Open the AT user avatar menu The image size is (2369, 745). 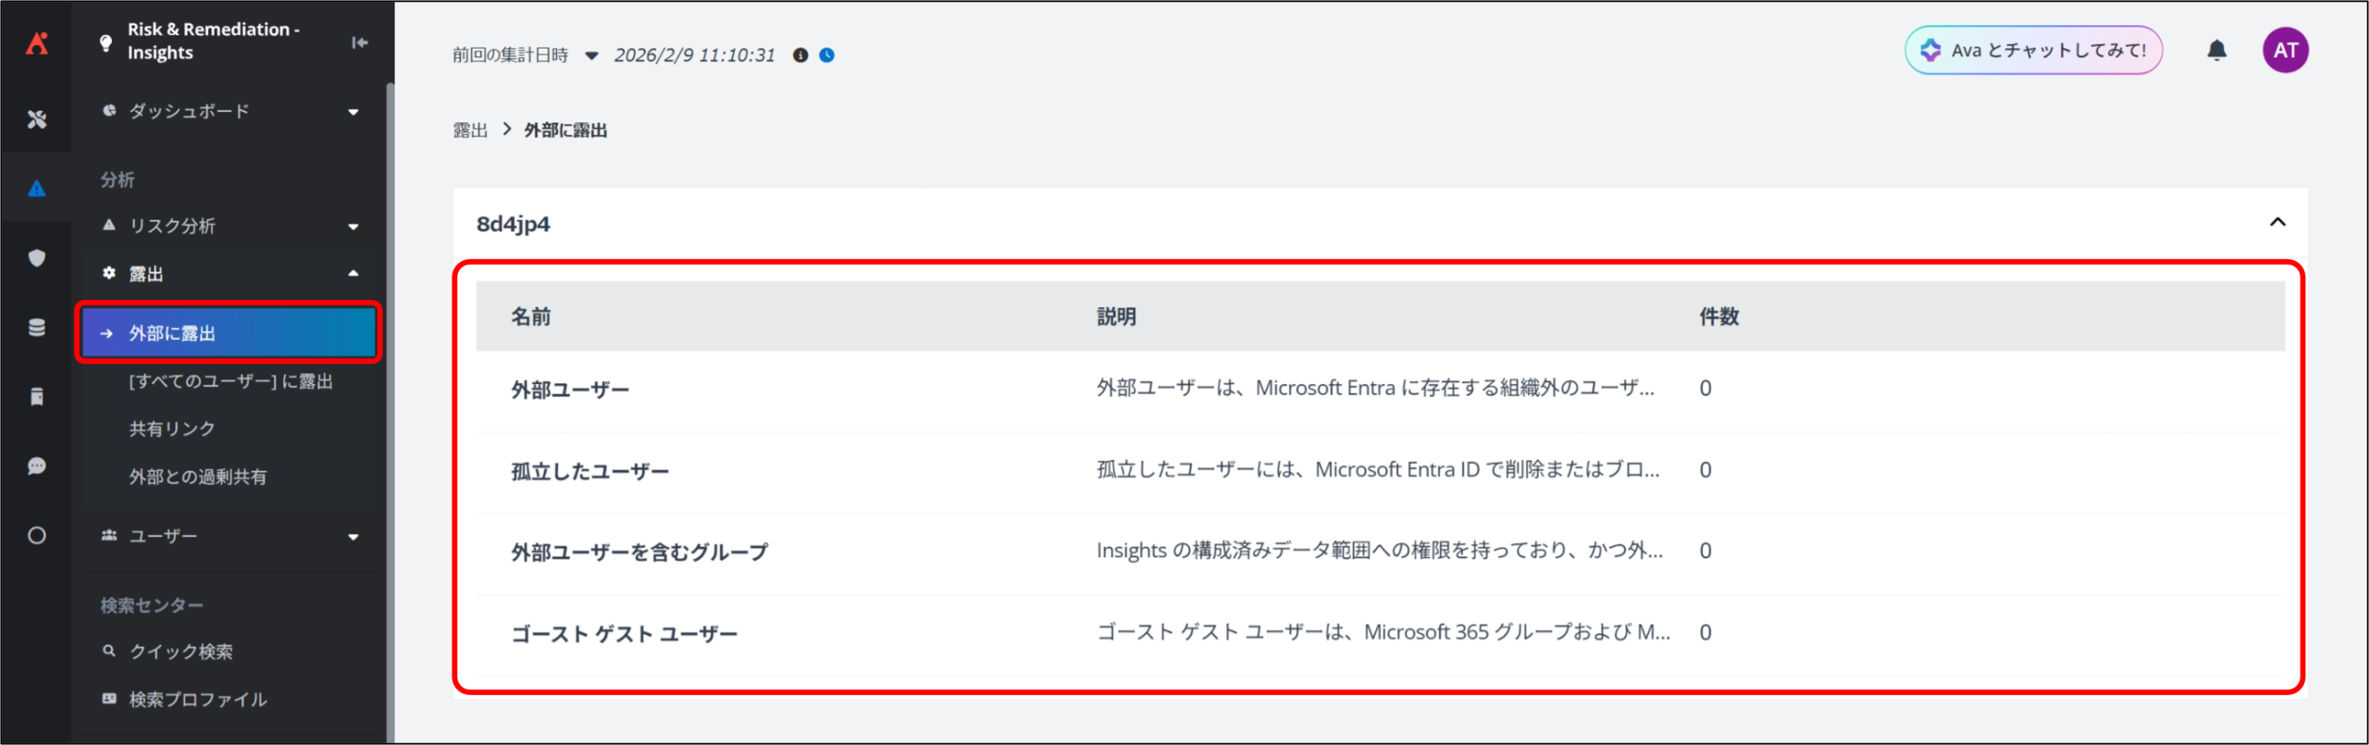coord(2285,51)
